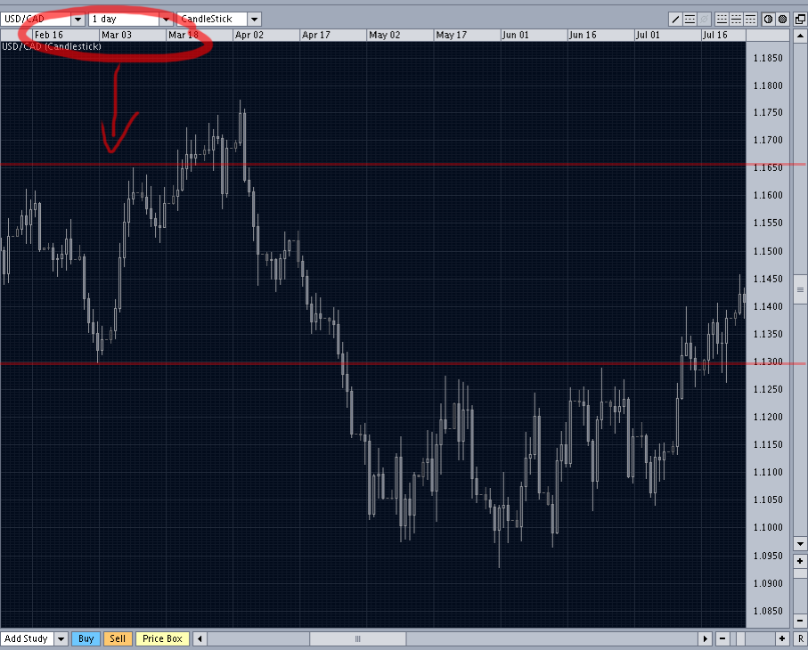808x650 pixels.
Task: Click the May 17 date label
Action: click(451, 35)
